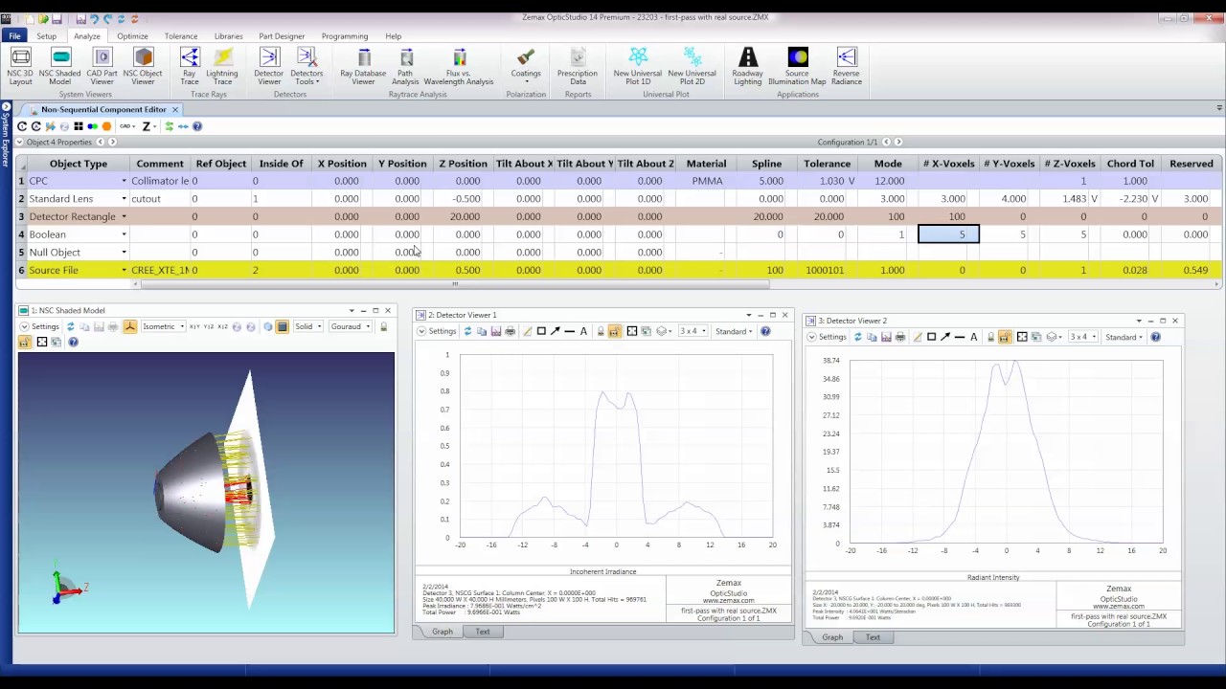Image resolution: width=1226 pixels, height=689 pixels.
Task: Switch to the Tolerance ribbon tab
Action: click(x=181, y=36)
